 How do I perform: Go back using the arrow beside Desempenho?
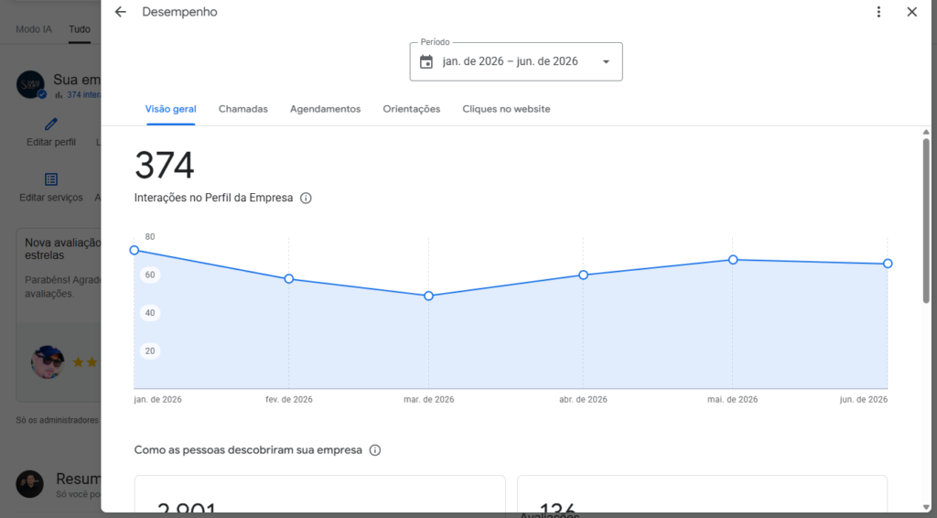121,12
